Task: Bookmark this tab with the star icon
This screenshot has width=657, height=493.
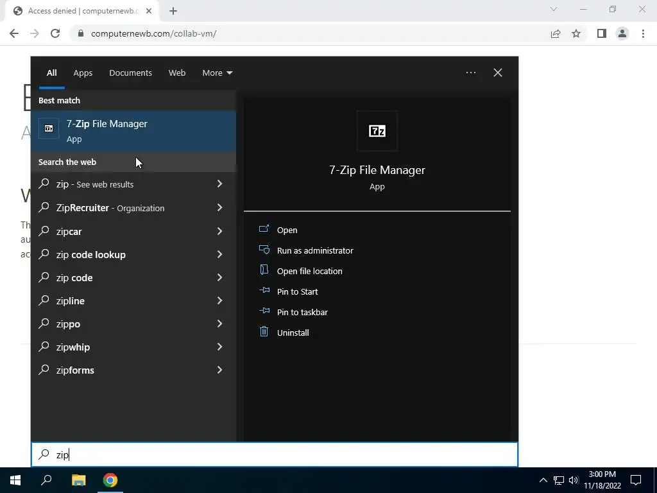Action: (x=576, y=33)
